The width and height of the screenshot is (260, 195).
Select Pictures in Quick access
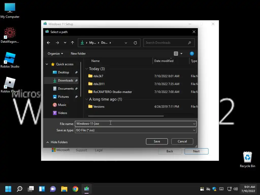tap(63, 97)
